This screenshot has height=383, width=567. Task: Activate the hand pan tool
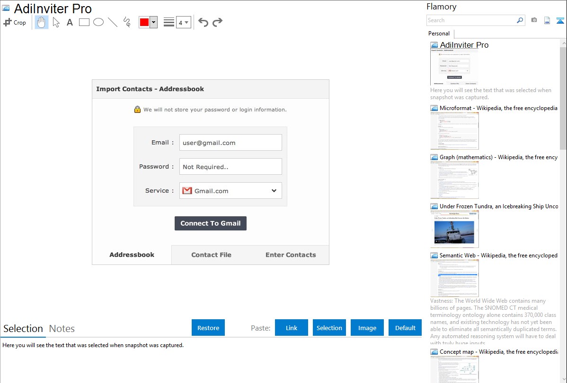42,22
